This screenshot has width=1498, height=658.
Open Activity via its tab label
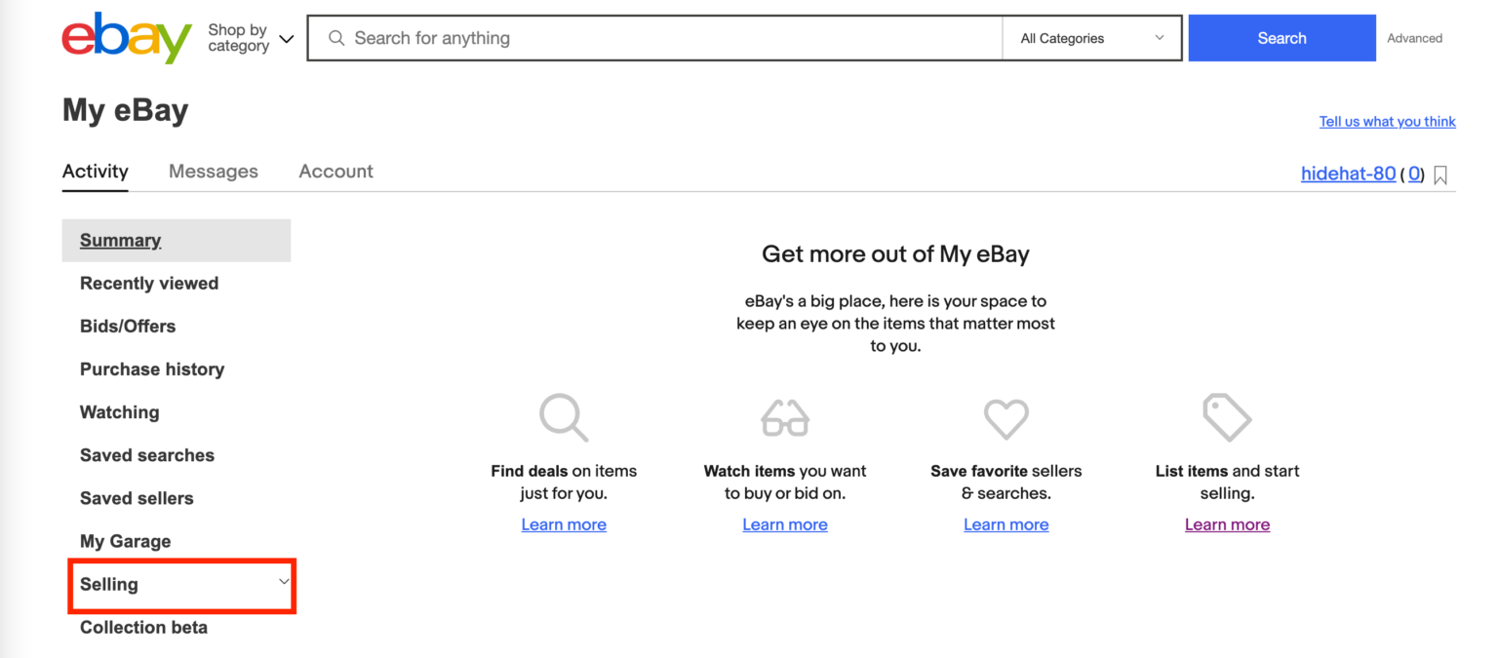click(95, 171)
